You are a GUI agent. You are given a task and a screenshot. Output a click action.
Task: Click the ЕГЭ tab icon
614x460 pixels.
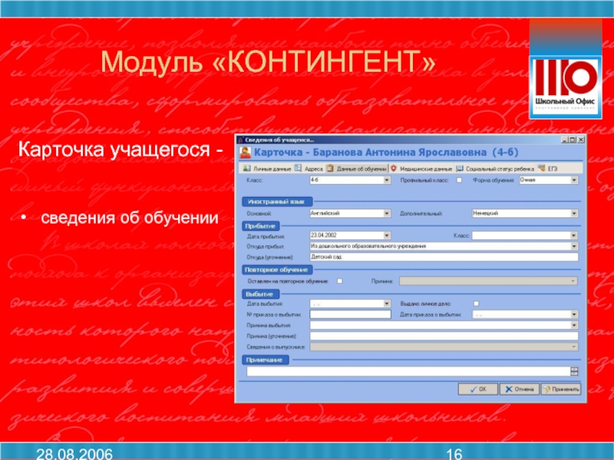(542, 168)
